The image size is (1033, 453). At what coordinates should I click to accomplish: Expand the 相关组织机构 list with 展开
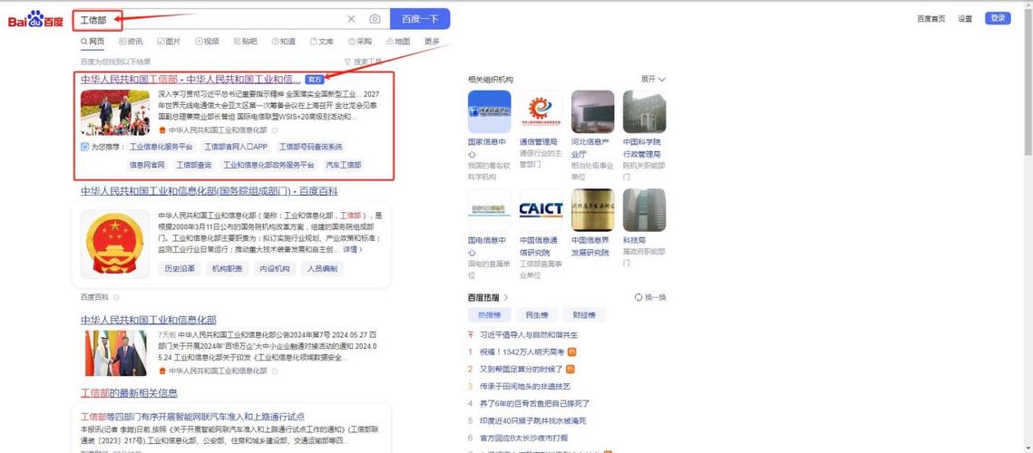tap(653, 79)
